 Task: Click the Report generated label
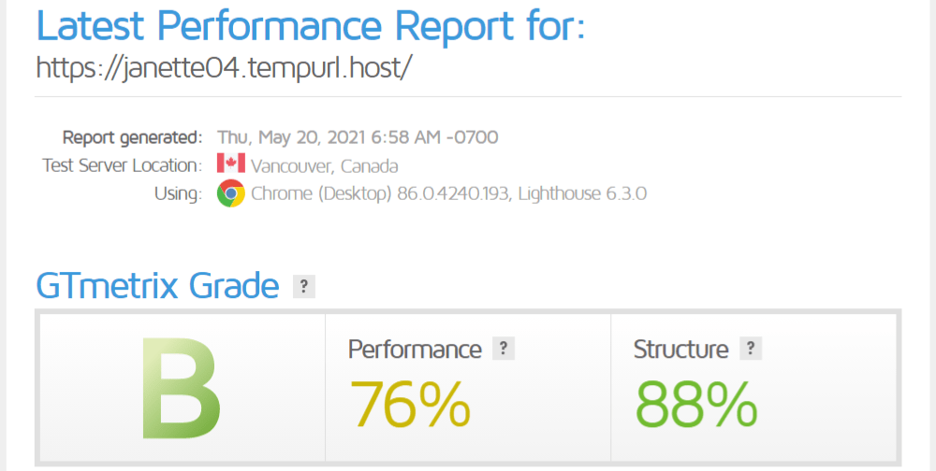point(132,137)
